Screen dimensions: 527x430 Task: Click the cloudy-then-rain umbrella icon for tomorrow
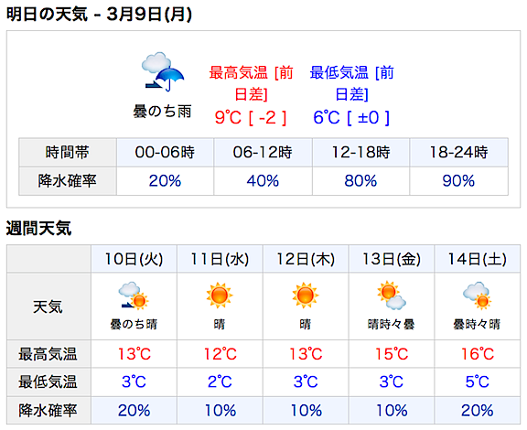163,71
